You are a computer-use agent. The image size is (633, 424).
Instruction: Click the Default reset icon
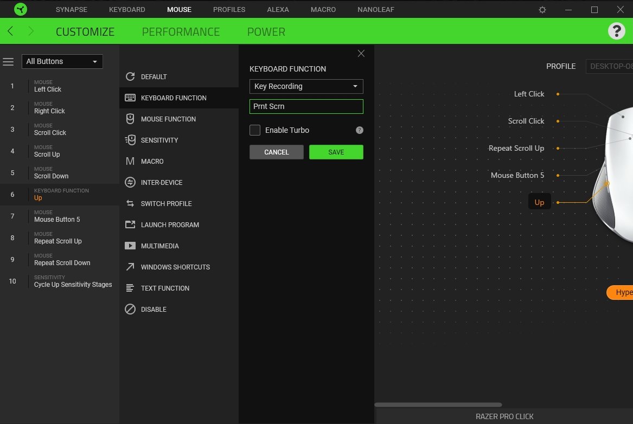coord(130,76)
